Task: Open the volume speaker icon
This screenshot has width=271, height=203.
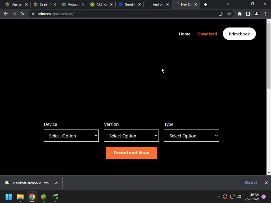Action: click(x=239, y=197)
